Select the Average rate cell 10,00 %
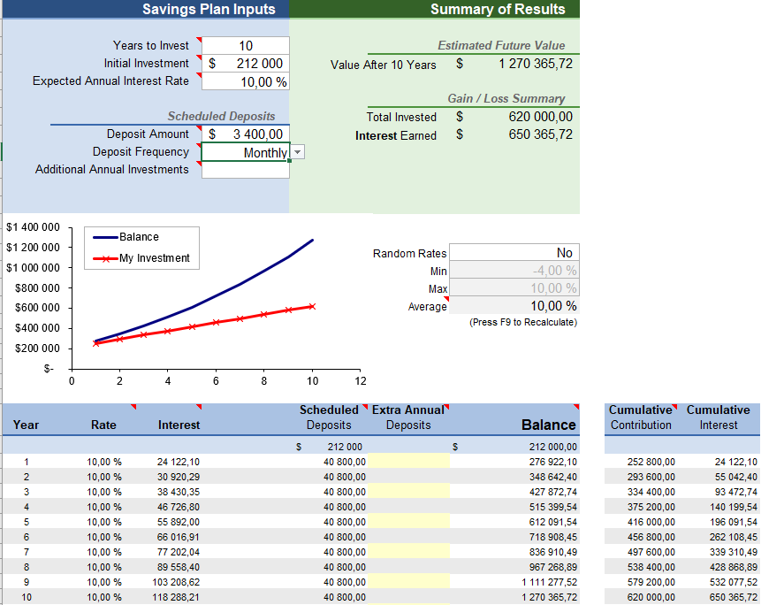Image resolution: width=784 pixels, height=605 pixels. coord(514,306)
